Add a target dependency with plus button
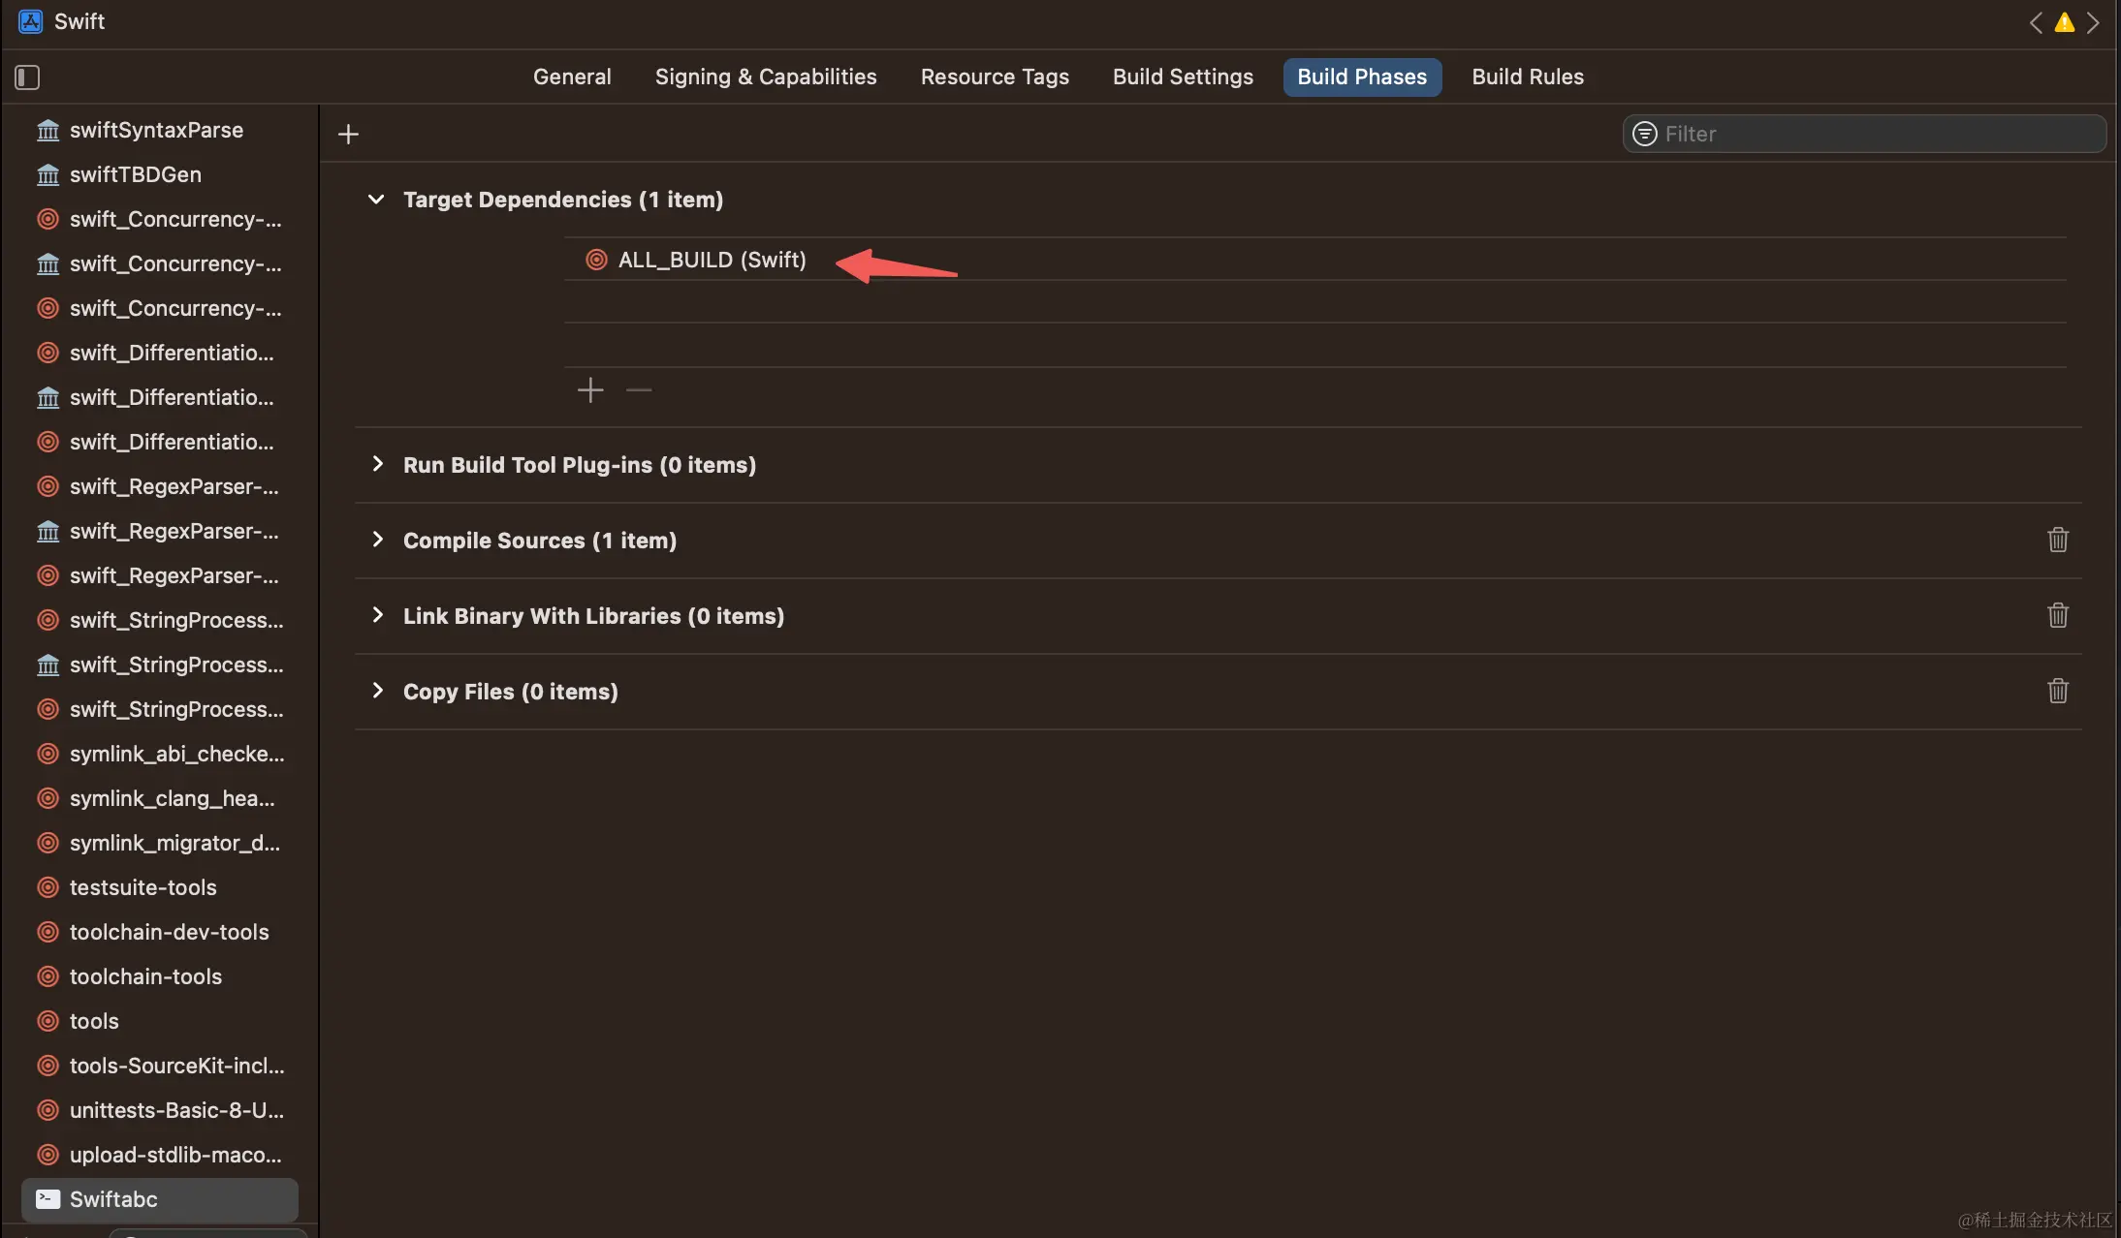Screen dimensions: 2121x1238 [590, 389]
